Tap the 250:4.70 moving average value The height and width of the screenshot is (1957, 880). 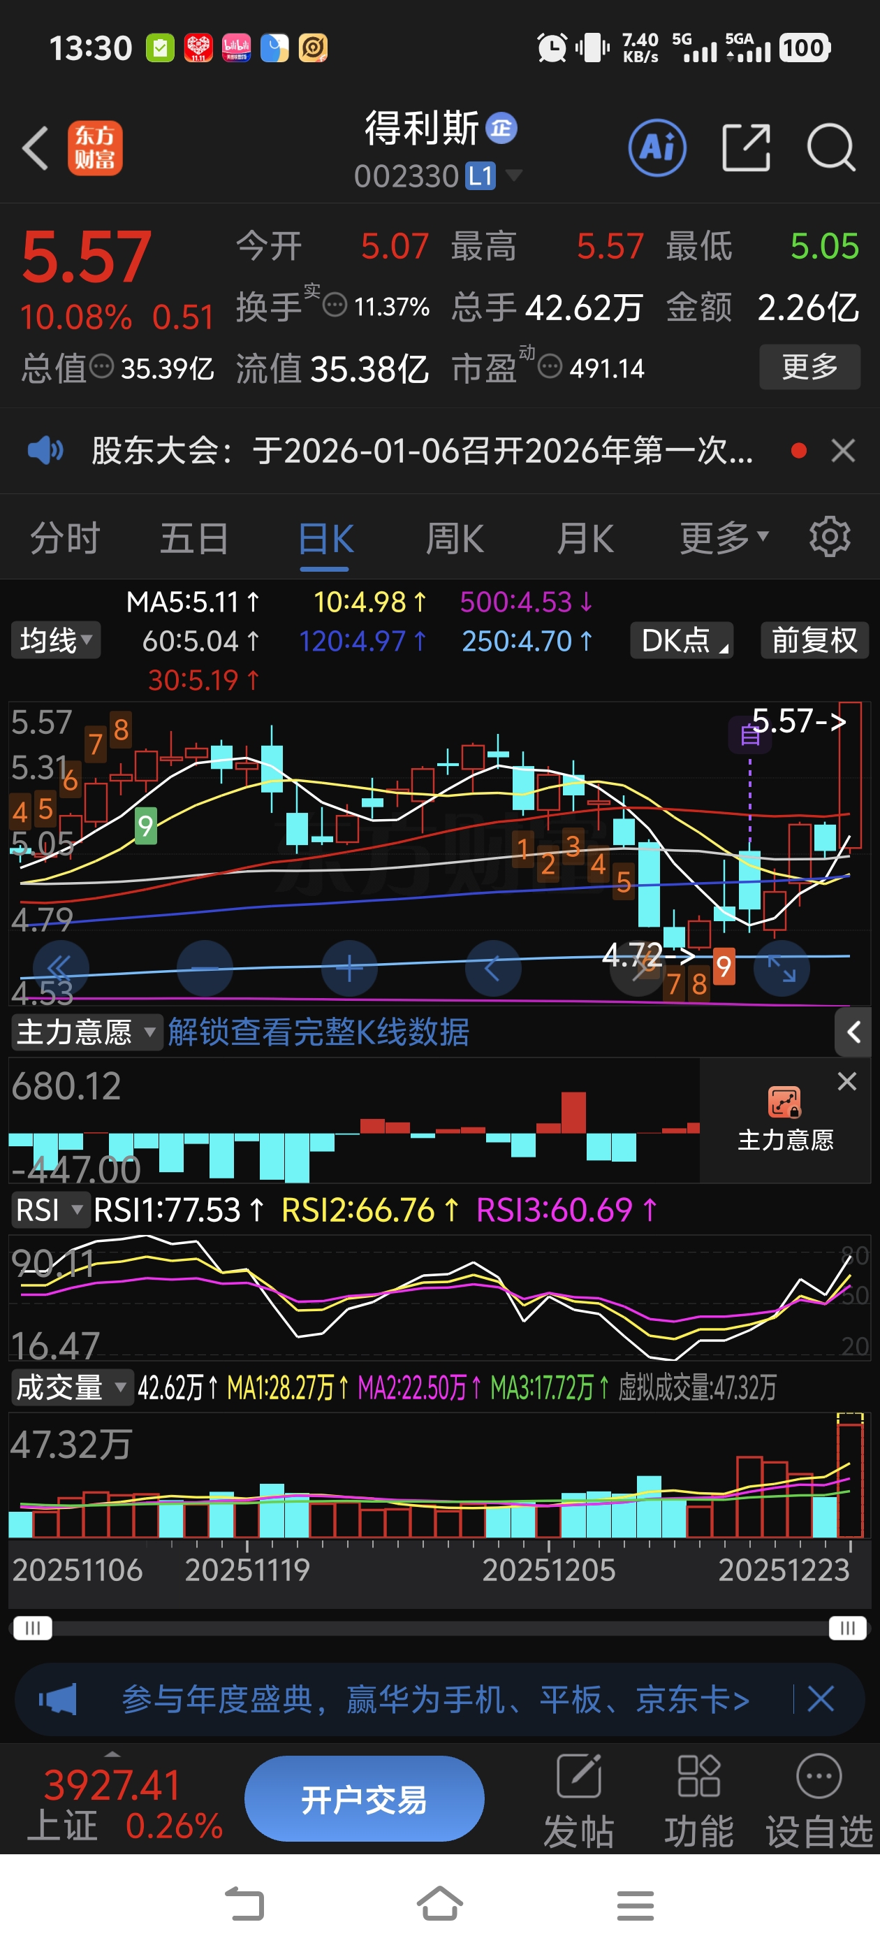pos(527,641)
